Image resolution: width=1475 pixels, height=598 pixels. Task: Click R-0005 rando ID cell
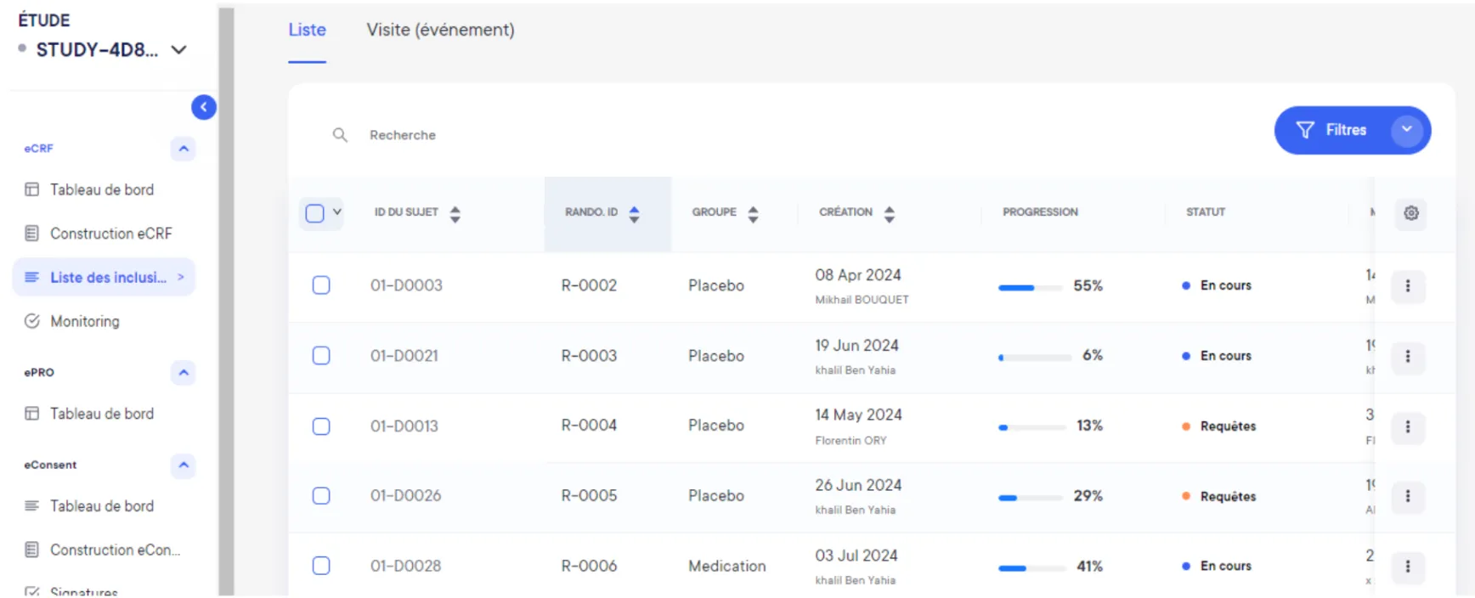click(x=589, y=496)
